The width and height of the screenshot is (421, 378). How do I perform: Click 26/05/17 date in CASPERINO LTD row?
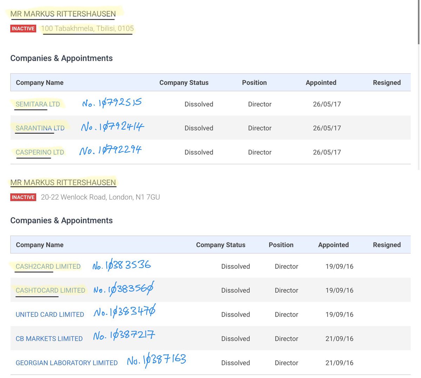click(x=327, y=152)
